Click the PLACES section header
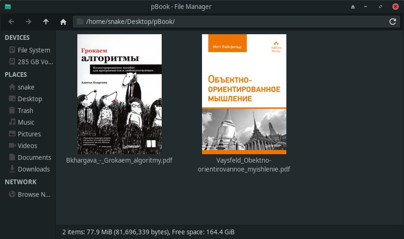Viewport: 404px width, 239px height. tap(16, 75)
